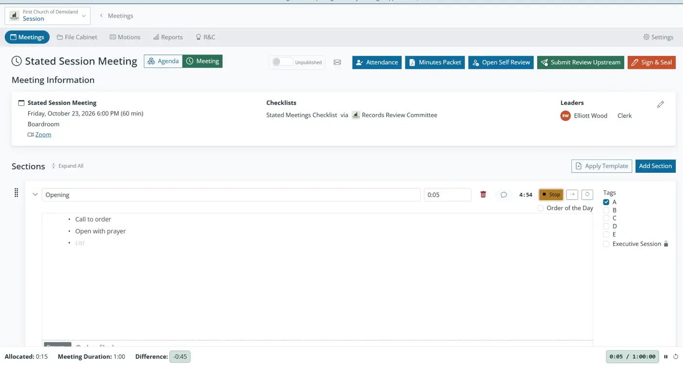Click the Records Review Committee icon
Image resolution: width=683 pixels, height=365 pixels.
point(356,115)
